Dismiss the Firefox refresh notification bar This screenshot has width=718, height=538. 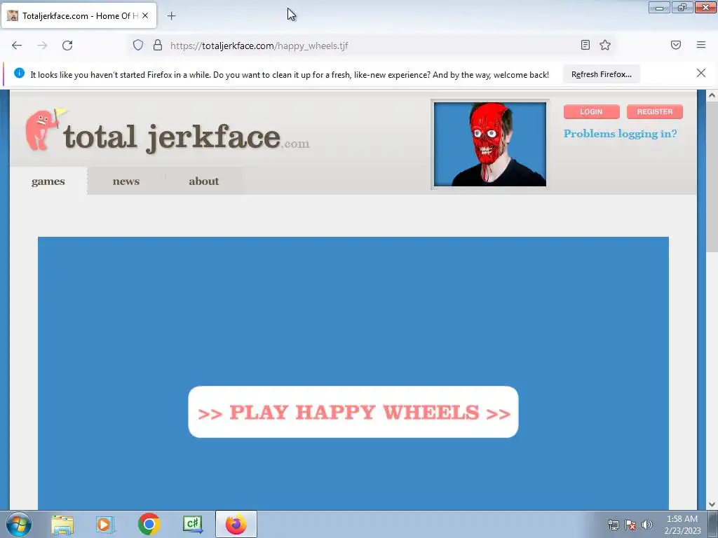[x=700, y=73]
